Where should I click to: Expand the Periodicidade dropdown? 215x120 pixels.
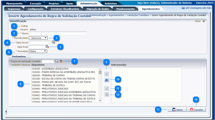pyautogui.click(x=38, y=38)
